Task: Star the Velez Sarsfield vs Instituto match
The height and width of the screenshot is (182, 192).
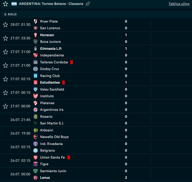Action: tap(5, 93)
